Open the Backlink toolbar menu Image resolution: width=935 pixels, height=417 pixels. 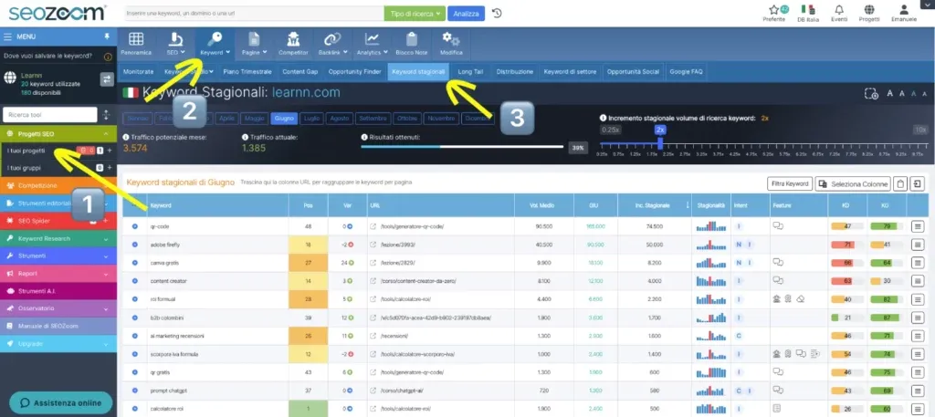332,44
